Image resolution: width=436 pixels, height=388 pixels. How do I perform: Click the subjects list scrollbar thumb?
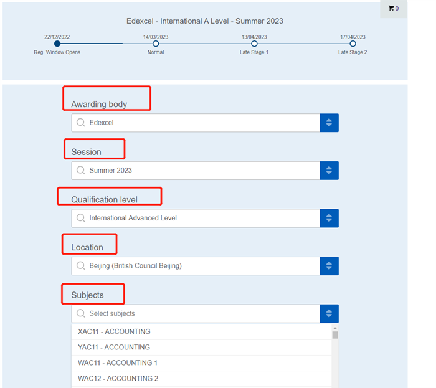[x=335, y=335]
